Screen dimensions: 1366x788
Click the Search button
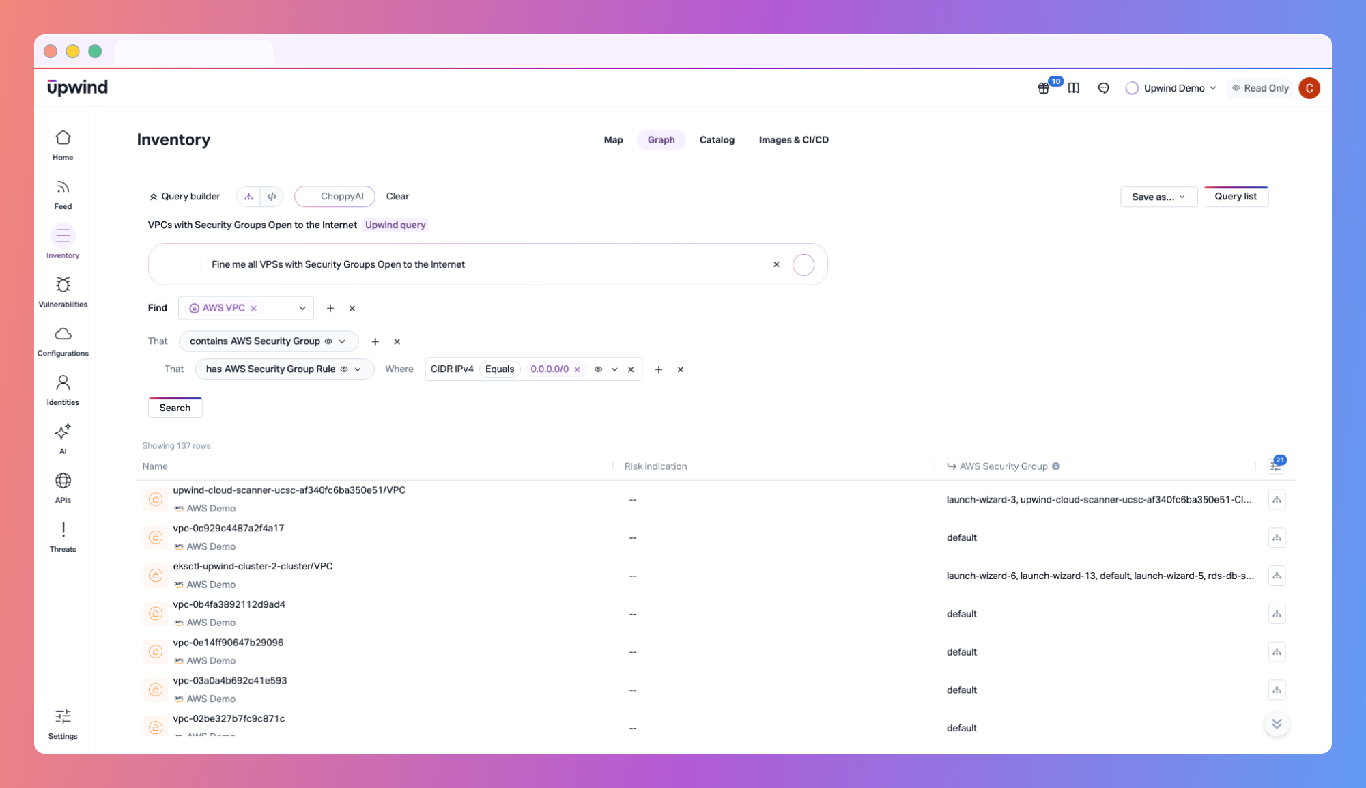coord(175,408)
